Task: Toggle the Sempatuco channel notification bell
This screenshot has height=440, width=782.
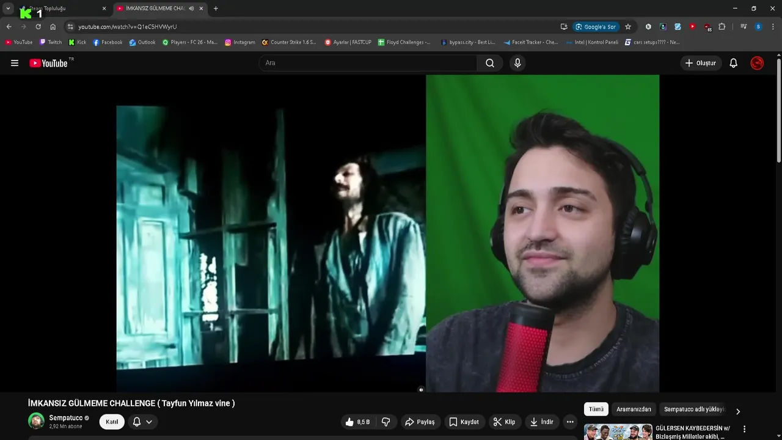Action: (x=137, y=422)
